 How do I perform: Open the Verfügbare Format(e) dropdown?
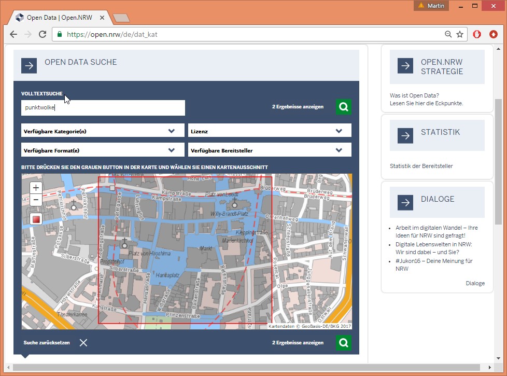click(103, 150)
